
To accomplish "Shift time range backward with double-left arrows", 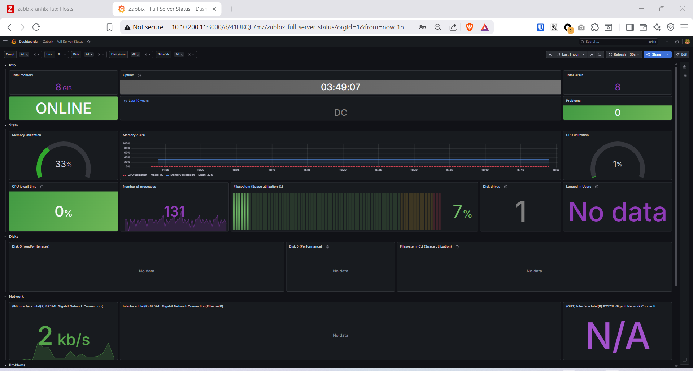I will (550, 54).
